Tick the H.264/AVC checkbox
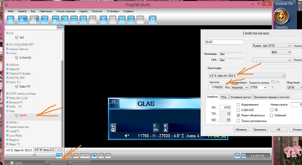302x165 pixels. [238, 109]
